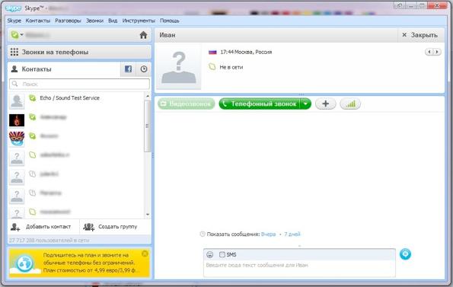453x287 pixels.
Task: Open the yellow calling plan banner
Action: click(x=79, y=263)
